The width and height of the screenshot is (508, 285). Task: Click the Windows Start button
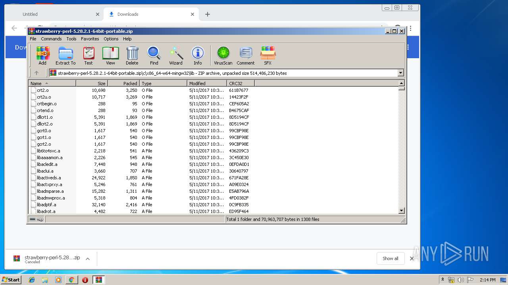[11, 280]
